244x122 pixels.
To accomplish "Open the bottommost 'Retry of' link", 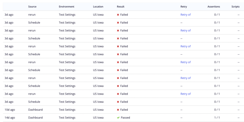I will (x=185, y=94).
